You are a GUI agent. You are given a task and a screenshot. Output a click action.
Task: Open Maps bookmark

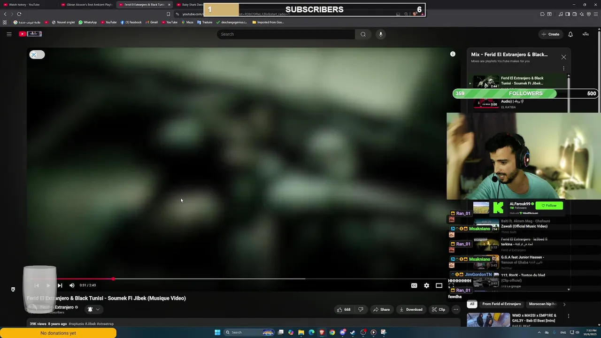(187, 22)
